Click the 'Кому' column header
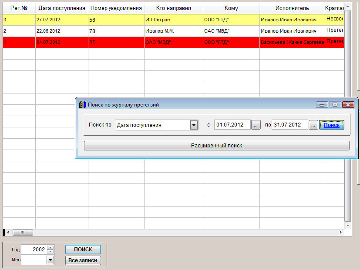Image resolution: width=360 pixels, height=270 pixels. point(231,8)
